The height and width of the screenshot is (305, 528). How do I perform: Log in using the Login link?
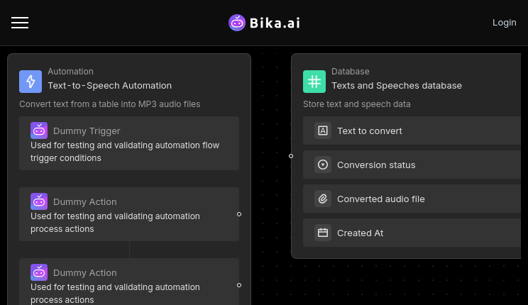(x=504, y=23)
